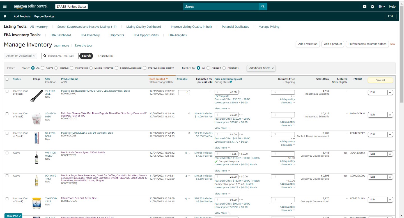Open Search Suppressed and Inactive Listings (11)
The height and width of the screenshot is (218, 404).
pos(87,27)
